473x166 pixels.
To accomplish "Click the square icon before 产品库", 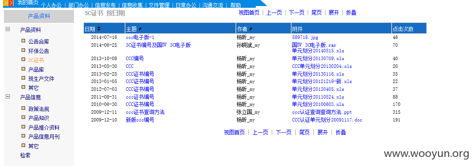I will tap(23, 69).
